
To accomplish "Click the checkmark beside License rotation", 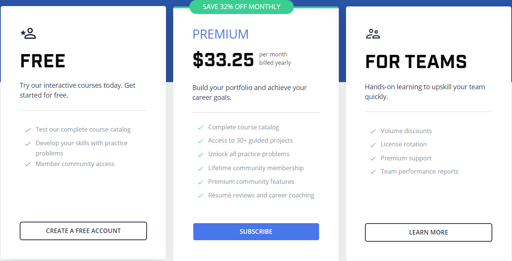I will (373, 144).
